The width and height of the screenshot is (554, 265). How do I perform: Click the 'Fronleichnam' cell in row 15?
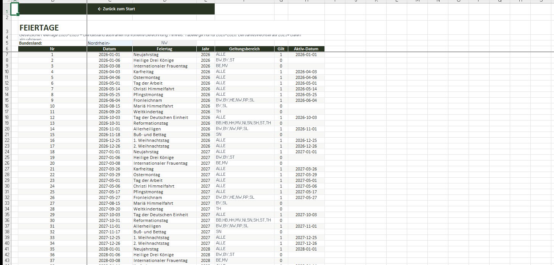148,100
